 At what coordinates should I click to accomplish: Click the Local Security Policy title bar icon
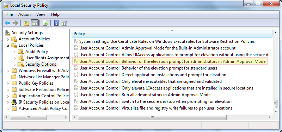click(x=6, y=5)
